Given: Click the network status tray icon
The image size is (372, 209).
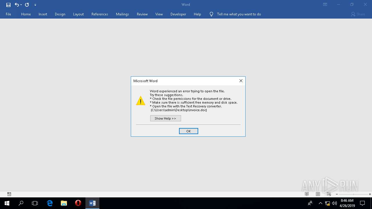Looking at the screenshot, I should [328, 203].
